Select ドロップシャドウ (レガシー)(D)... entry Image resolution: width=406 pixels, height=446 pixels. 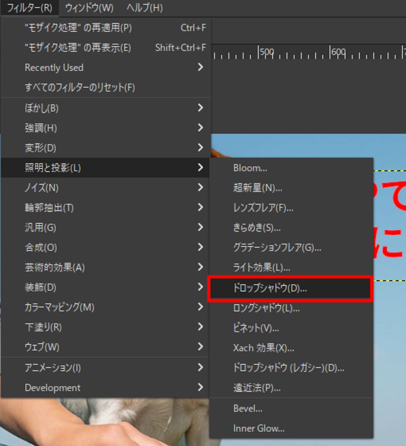pyautogui.click(x=289, y=368)
